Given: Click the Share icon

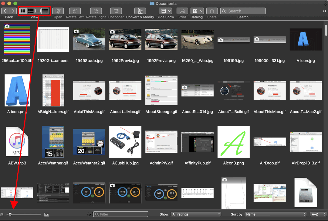Looking at the screenshot, I should 212,11.
